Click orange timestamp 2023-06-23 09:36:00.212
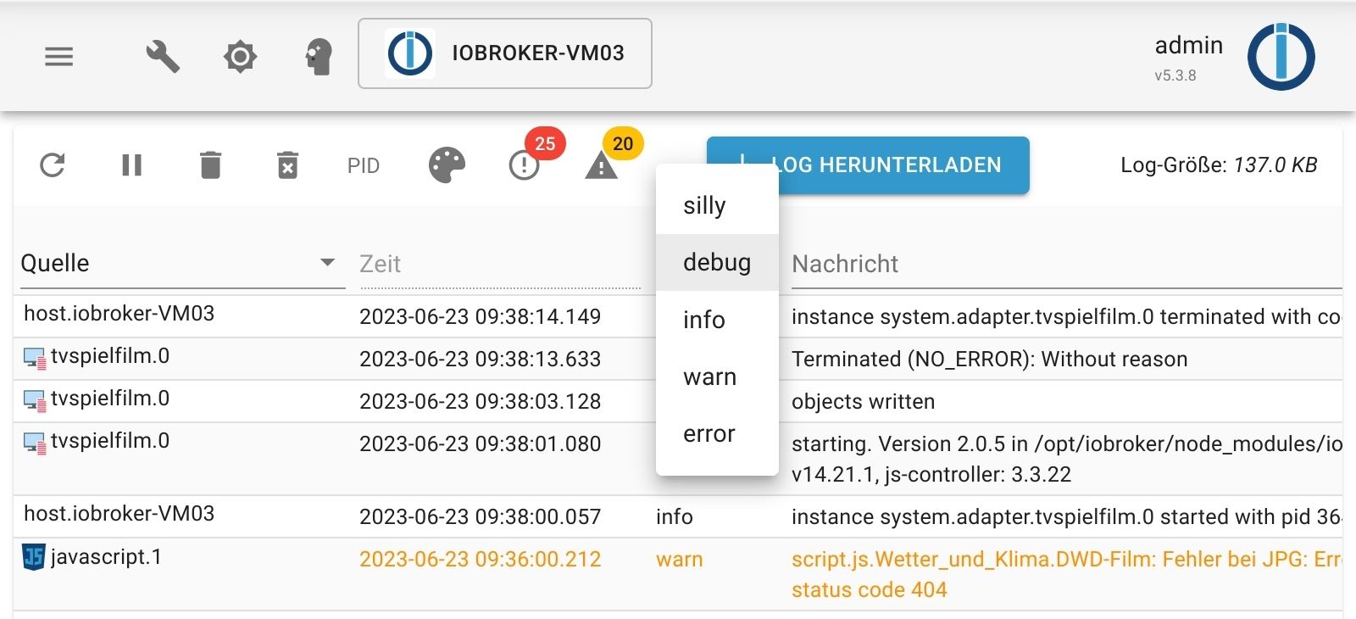1356x619 pixels. [x=480, y=559]
